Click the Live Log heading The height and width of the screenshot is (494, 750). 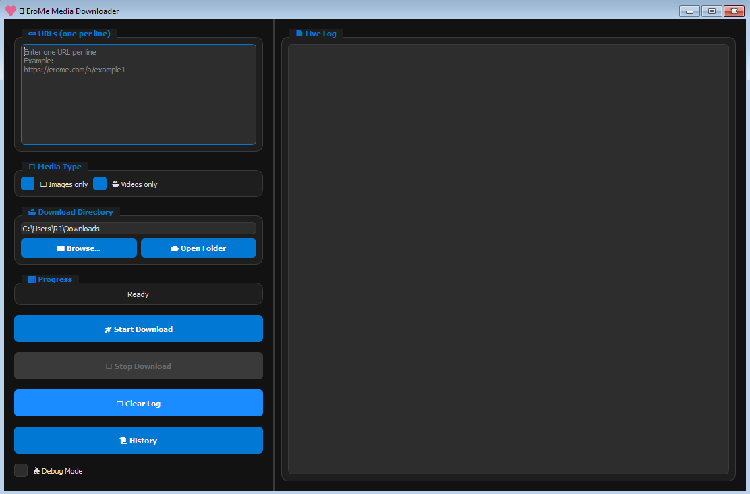316,34
